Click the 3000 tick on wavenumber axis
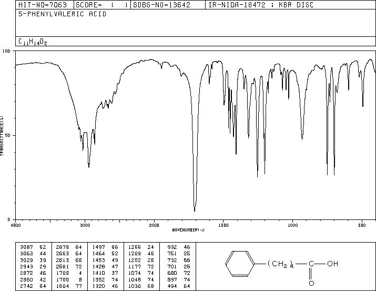 pyautogui.click(x=85, y=225)
